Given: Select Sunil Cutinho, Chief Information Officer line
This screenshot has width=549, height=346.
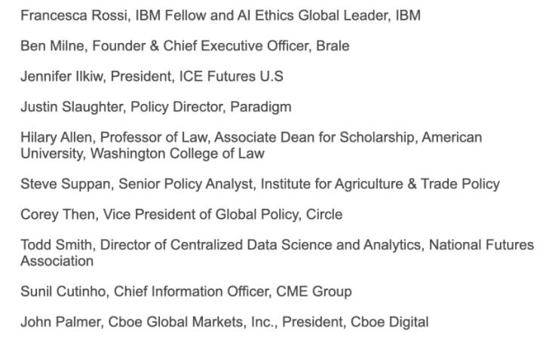Looking at the screenshot, I should click(x=186, y=292).
